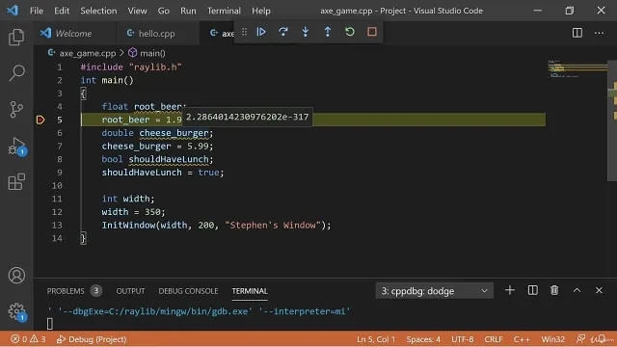617x347 pixels.
Task: Click the Debug (Project) status item
Action: click(x=92, y=339)
